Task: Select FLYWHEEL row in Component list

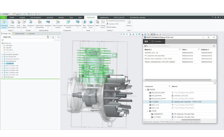Action: (x=180, y=117)
